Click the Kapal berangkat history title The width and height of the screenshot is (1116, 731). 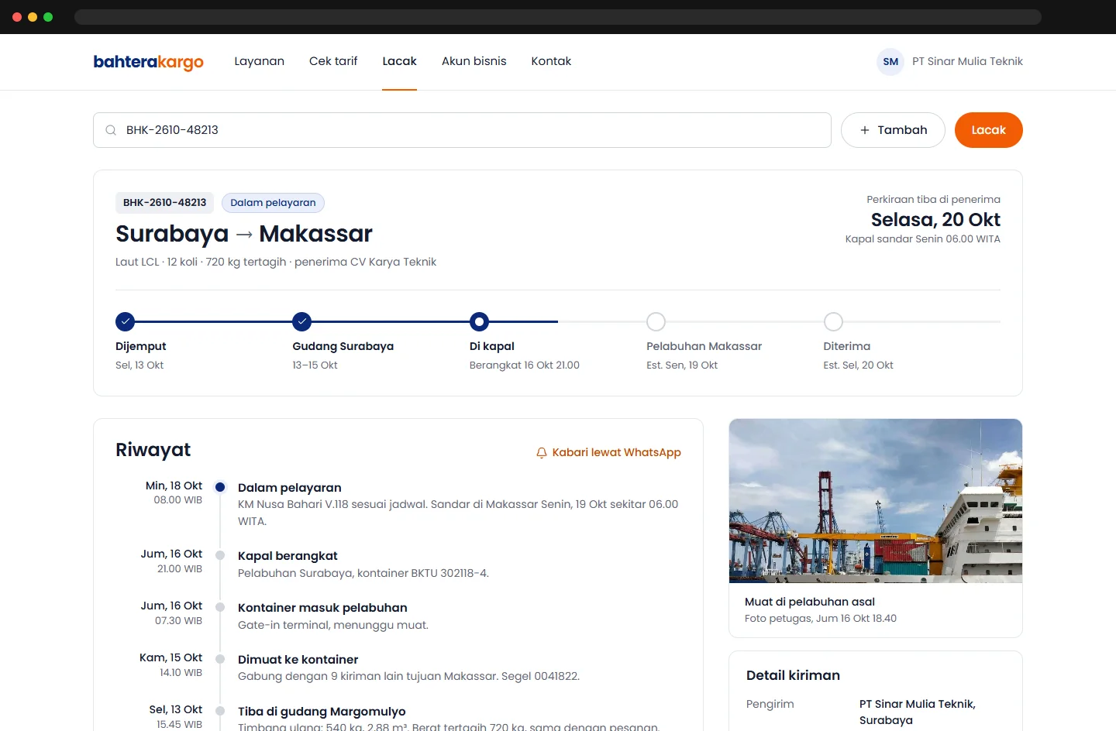click(x=288, y=556)
